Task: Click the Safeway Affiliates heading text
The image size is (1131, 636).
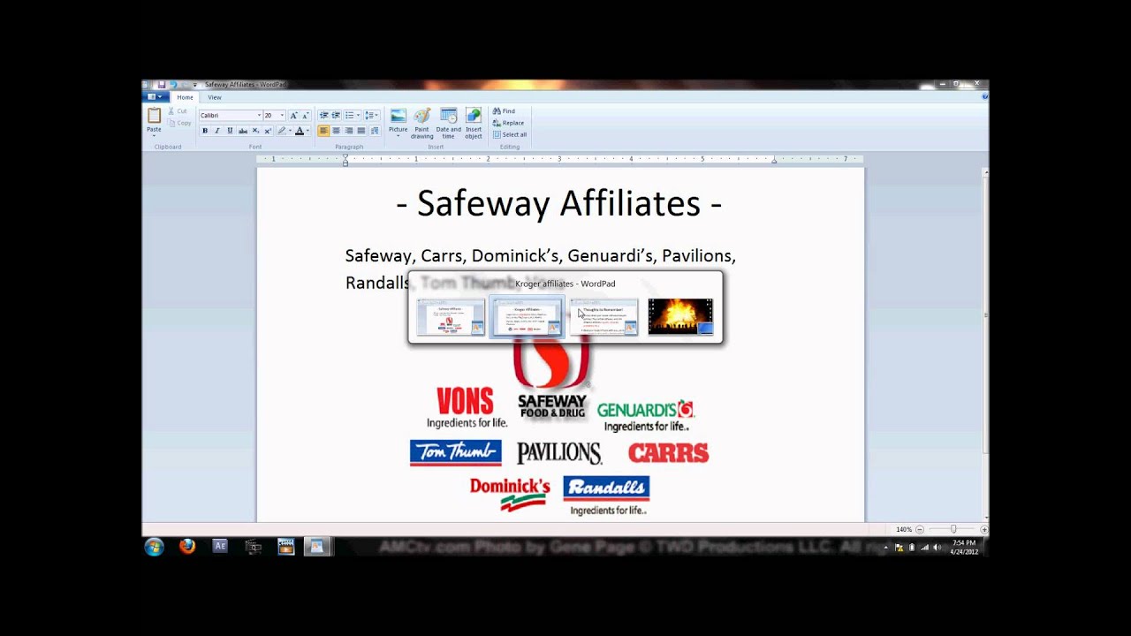Action: point(559,203)
